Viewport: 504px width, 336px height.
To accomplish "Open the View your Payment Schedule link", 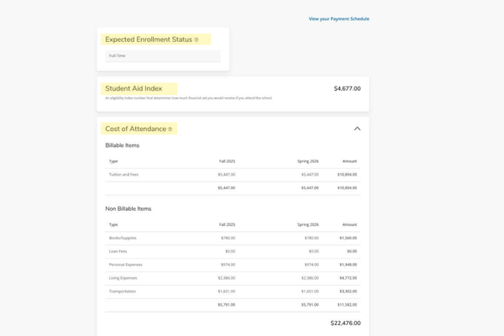I will pyautogui.click(x=339, y=18).
